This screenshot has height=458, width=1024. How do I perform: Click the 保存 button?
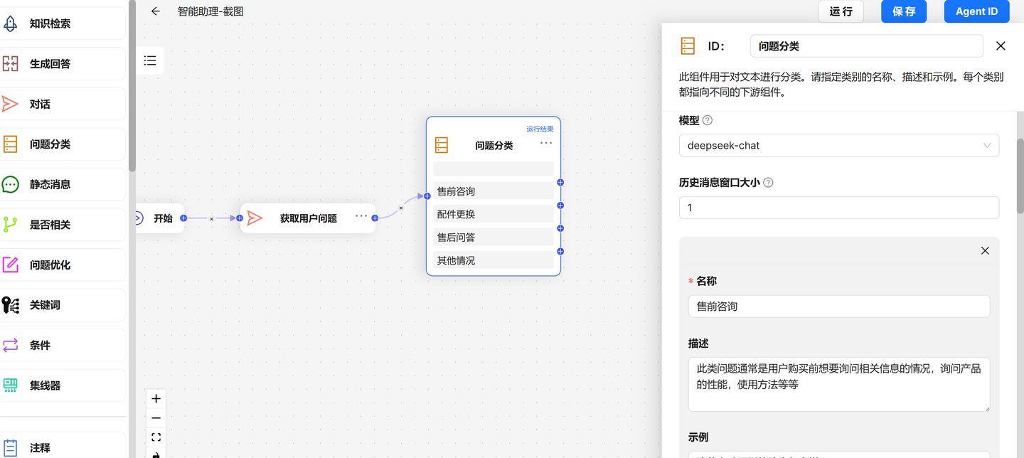click(x=904, y=11)
